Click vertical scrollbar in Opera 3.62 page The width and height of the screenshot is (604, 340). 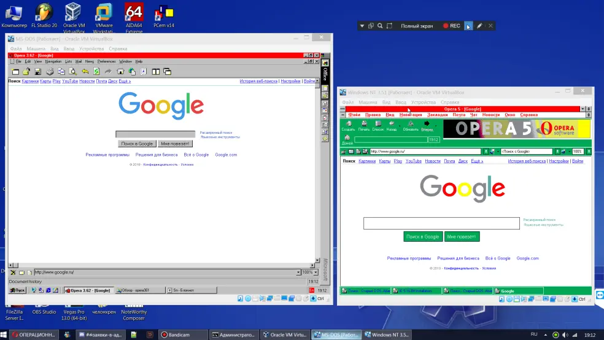(x=317, y=171)
